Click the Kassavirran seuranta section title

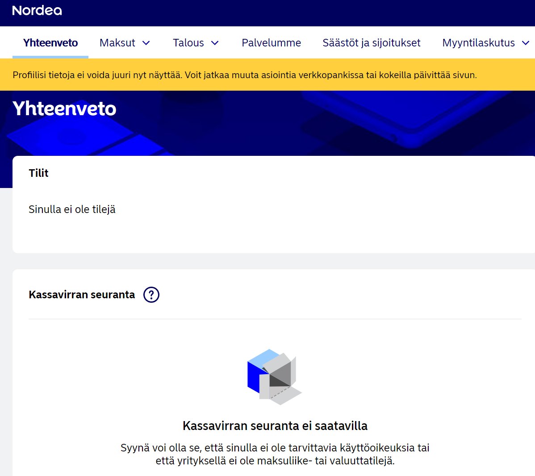point(82,294)
